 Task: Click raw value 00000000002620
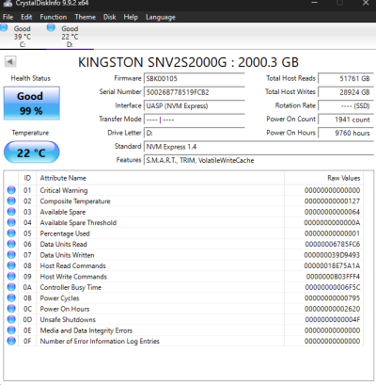pyautogui.click(x=332, y=309)
